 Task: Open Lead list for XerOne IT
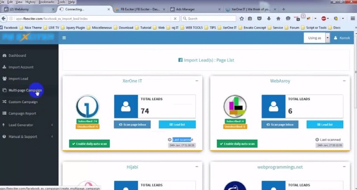click(x=177, y=125)
